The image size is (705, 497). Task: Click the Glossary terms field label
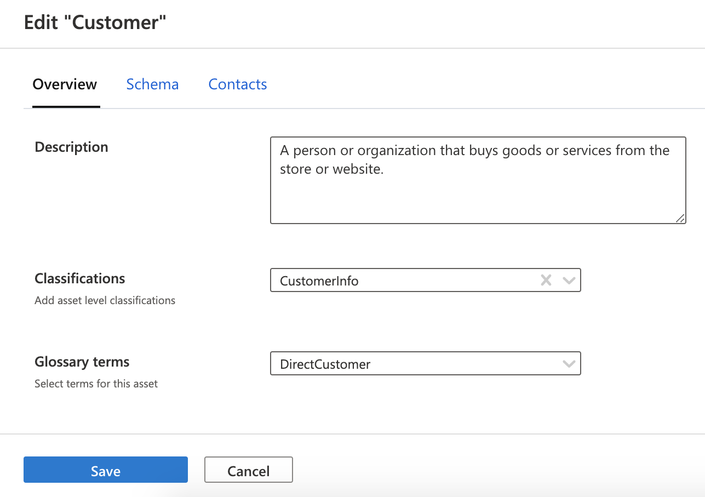[x=82, y=362]
